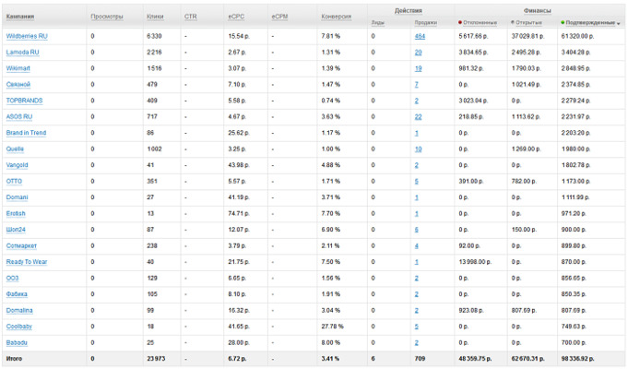This screenshot has height=369, width=628.
Task: Sort by Открытые finance header
Action: (528, 23)
